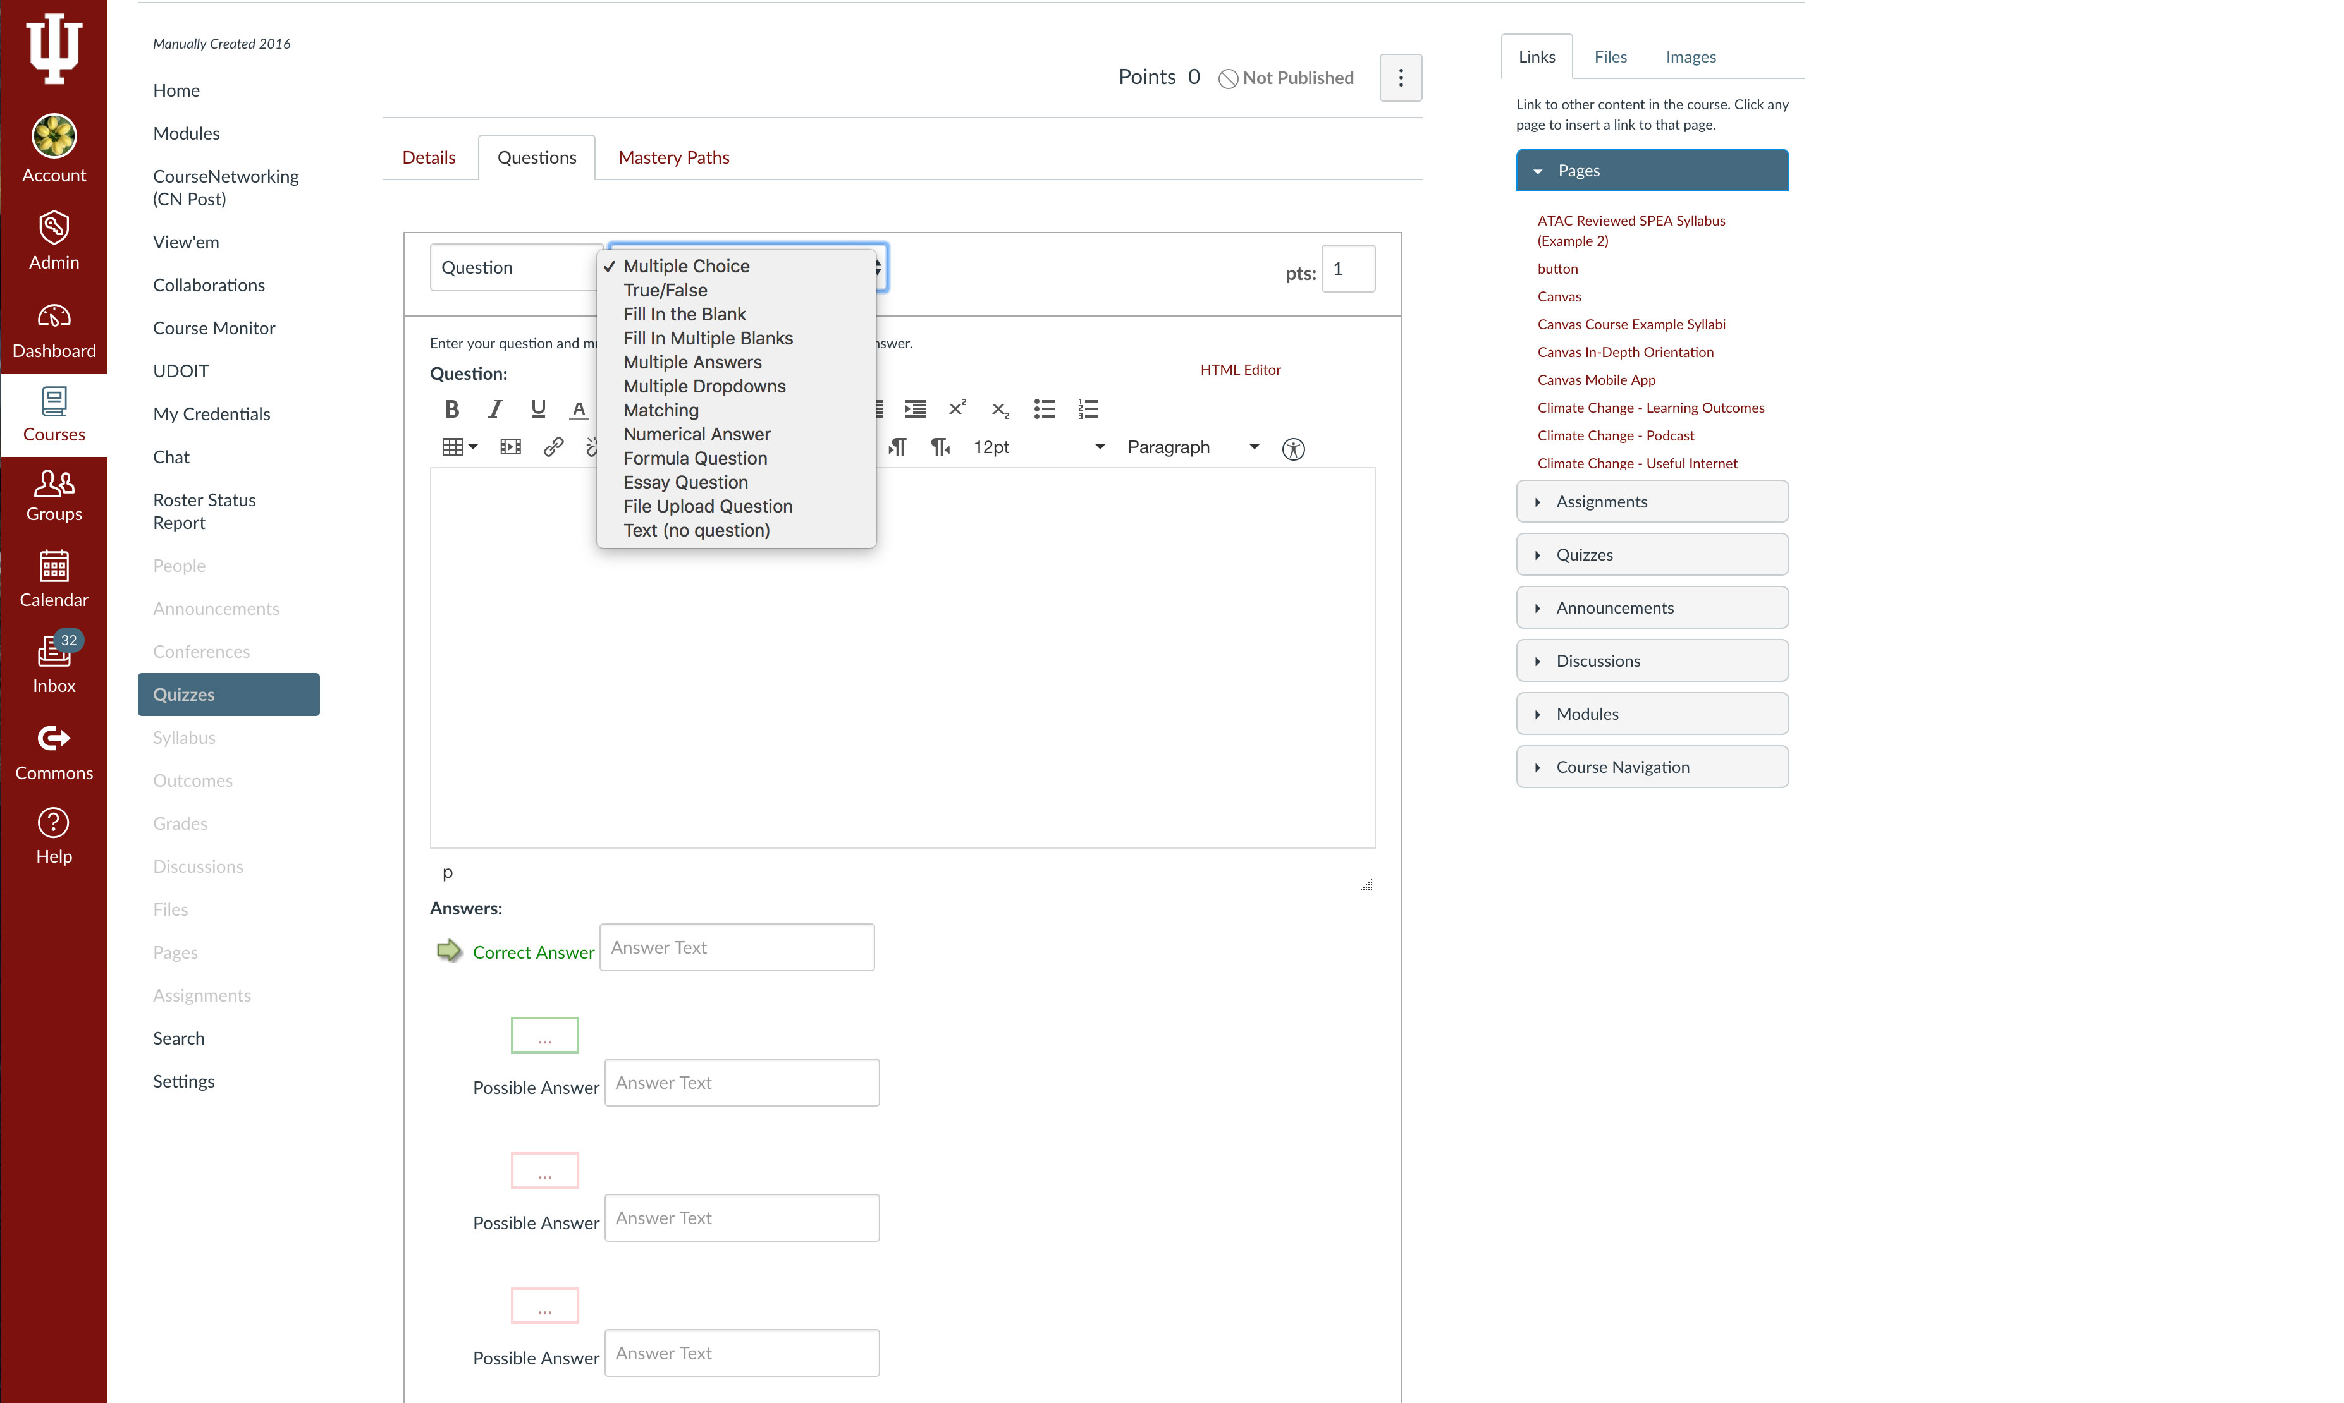Switch to the Questions tab

(x=536, y=157)
